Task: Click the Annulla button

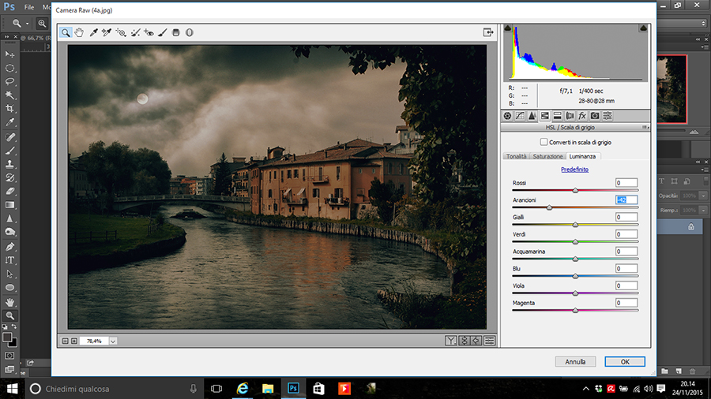Action: tap(575, 361)
